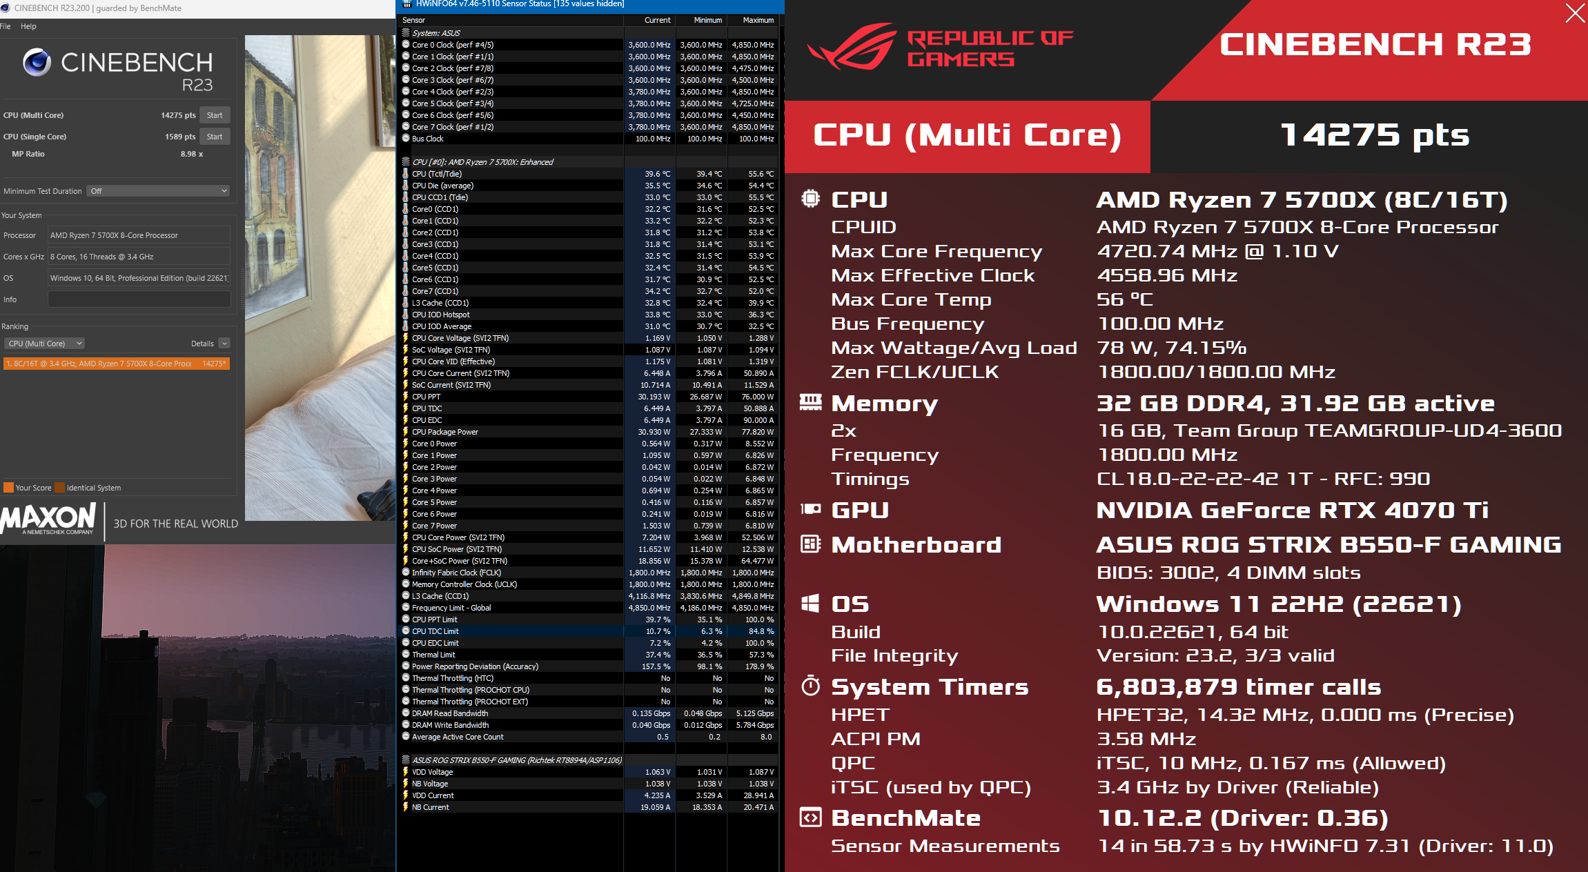Click the HWiNFO64 title bar icon
Screen dimensions: 1588x872
click(x=406, y=4)
